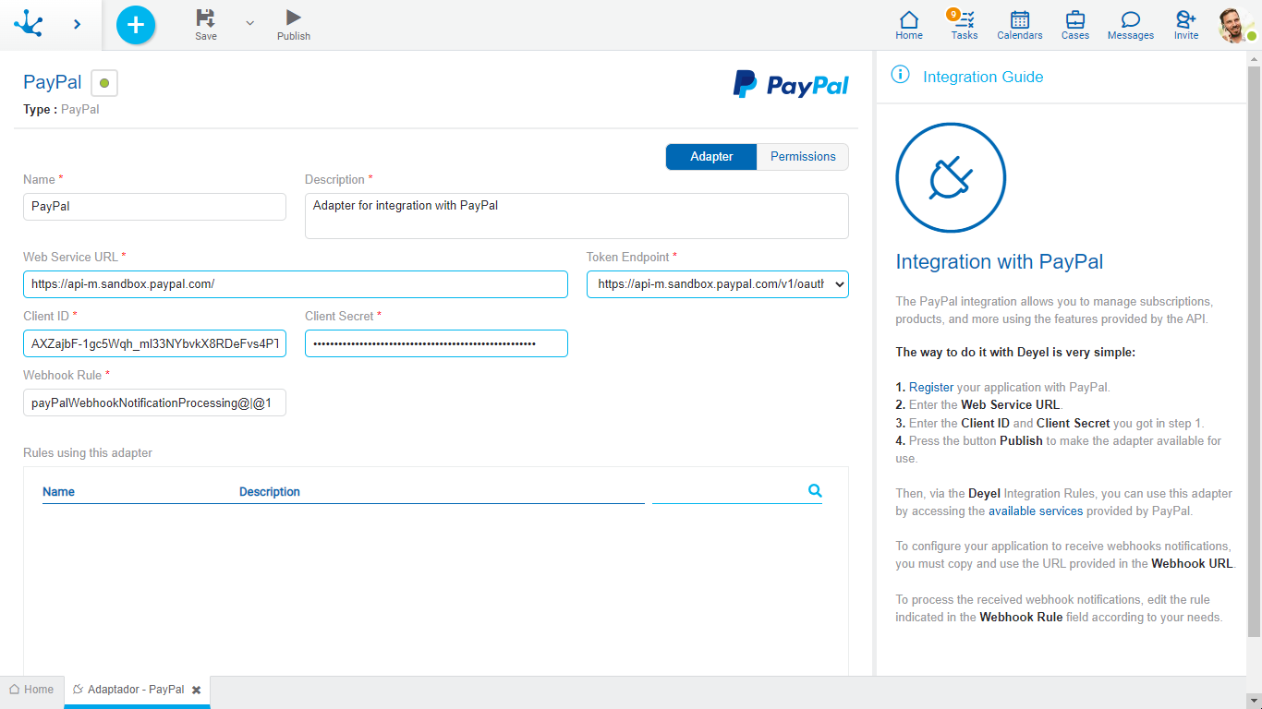The height and width of the screenshot is (709, 1262).
Task: Click the plus icon to create new item
Action: coord(135,25)
